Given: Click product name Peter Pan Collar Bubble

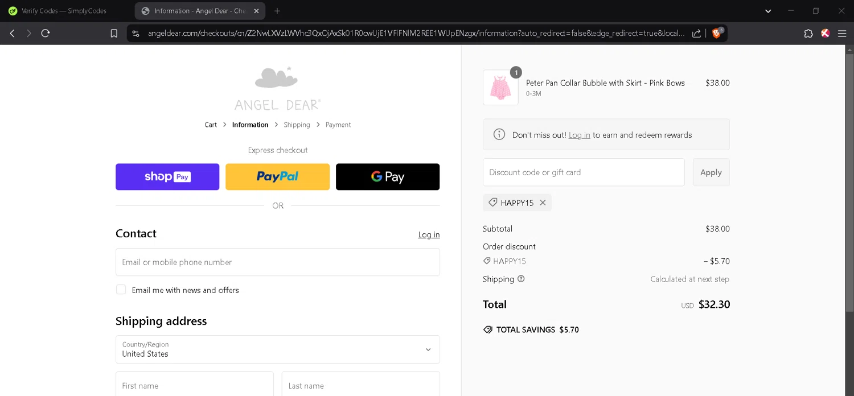Looking at the screenshot, I should pyautogui.click(x=605, y=83).
